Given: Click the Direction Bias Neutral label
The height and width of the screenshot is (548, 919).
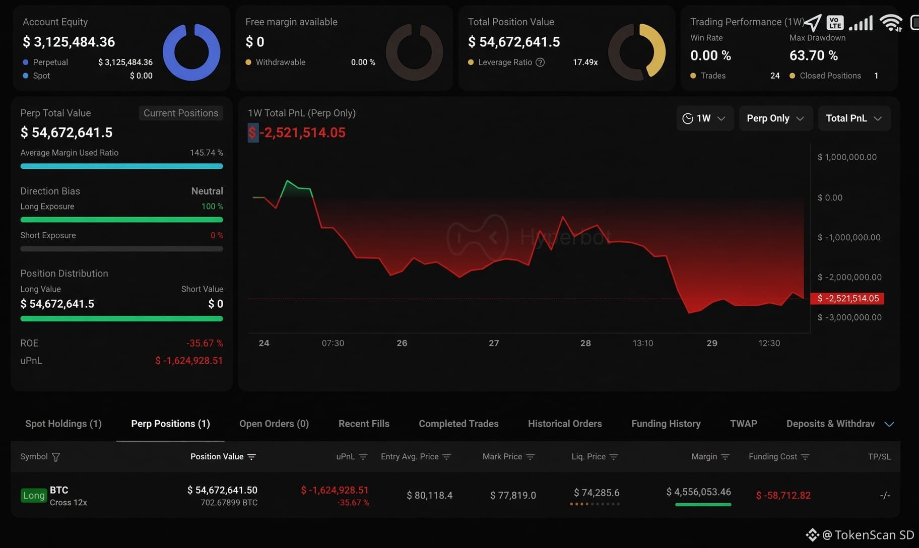Looking at the screenshot, I should click(207, 191).
